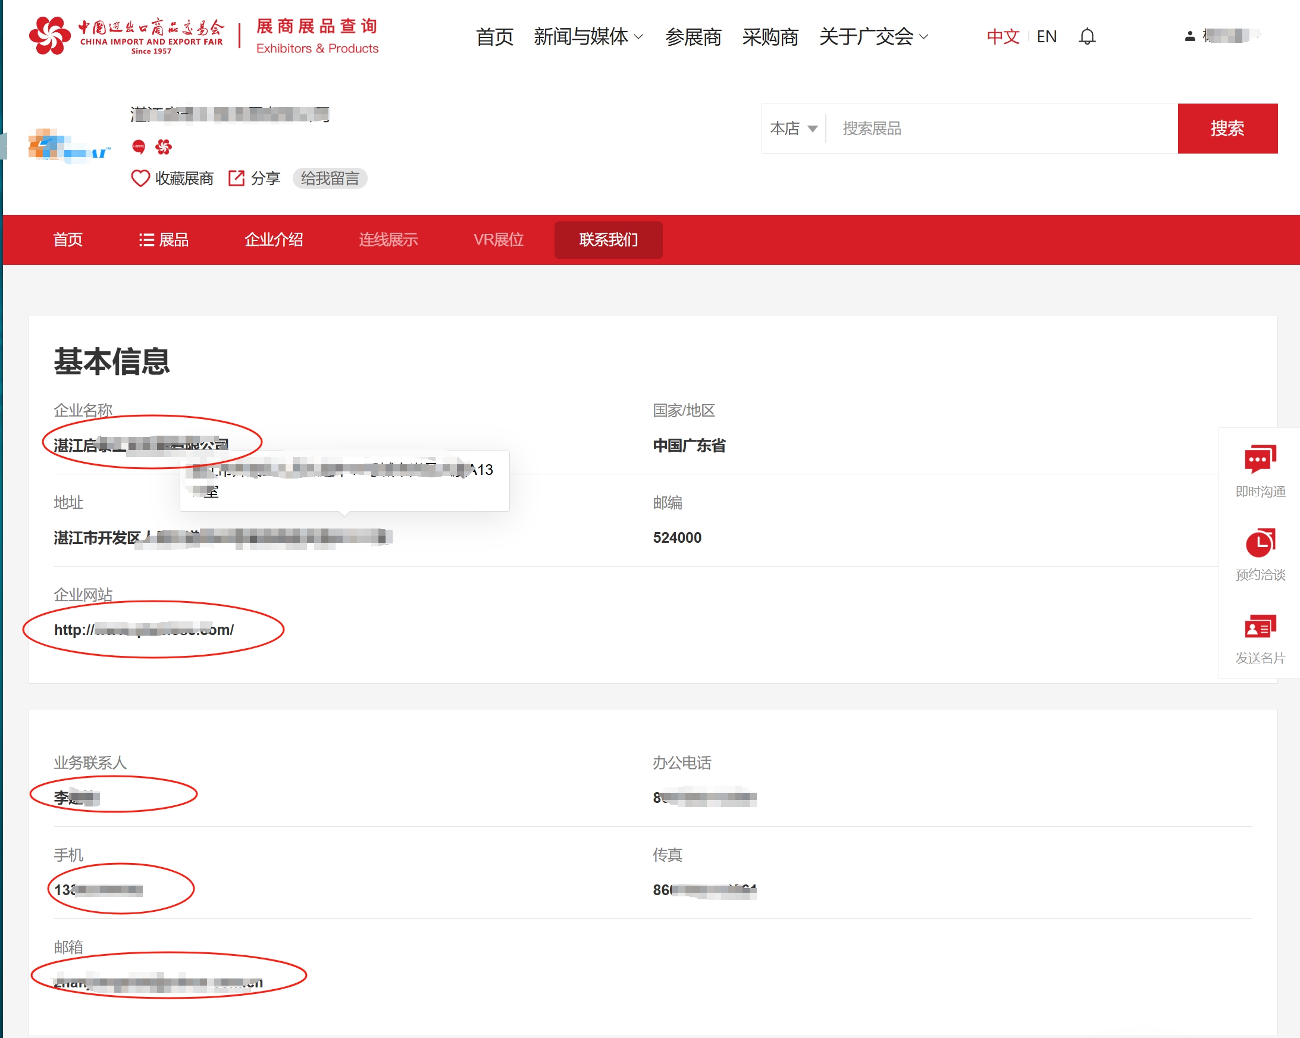
Task: Expand the 关于广交会 menu
Action: click(873, 37)
